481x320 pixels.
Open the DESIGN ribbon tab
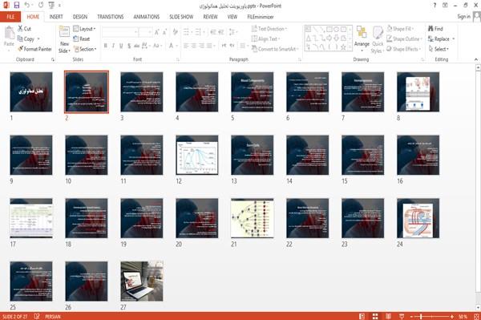click(x=79, y=17)
